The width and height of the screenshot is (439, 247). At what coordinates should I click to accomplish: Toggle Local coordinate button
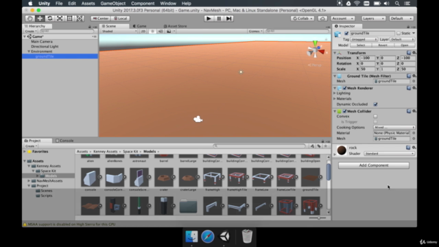point(121,19)
